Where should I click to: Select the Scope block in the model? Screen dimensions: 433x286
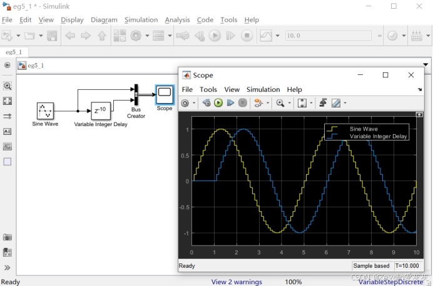[165, 94]
